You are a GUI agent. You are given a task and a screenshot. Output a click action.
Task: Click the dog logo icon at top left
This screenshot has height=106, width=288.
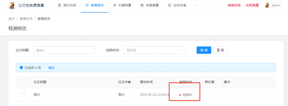(x=12, y=5)
